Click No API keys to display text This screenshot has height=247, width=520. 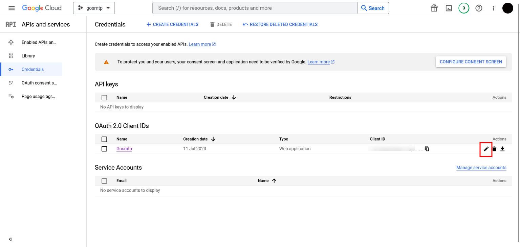122,107
